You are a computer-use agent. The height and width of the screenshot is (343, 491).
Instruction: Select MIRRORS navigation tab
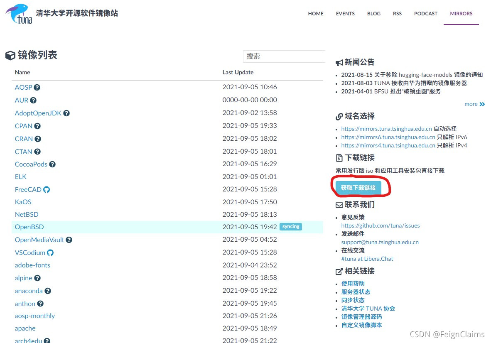pos(461,14)
